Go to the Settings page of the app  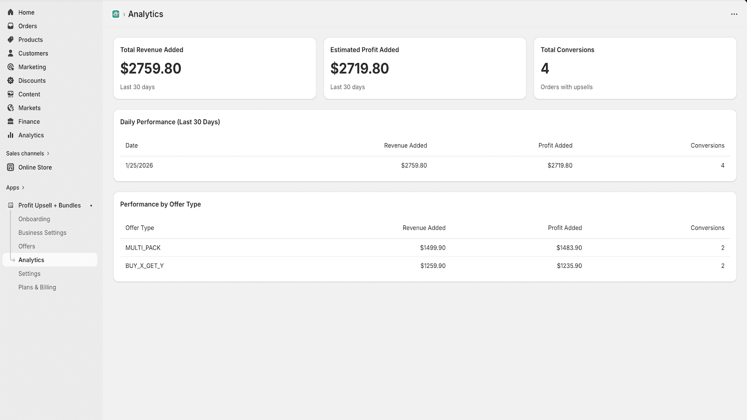[x=29, y=273]
